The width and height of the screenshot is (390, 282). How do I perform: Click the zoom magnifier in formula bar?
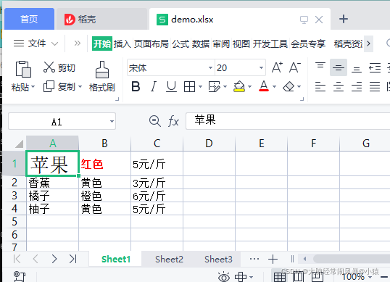155,121
